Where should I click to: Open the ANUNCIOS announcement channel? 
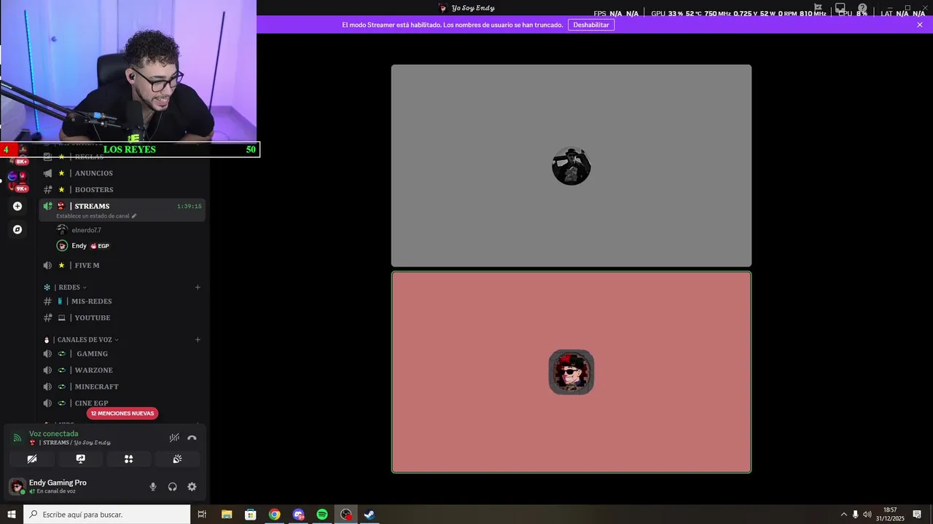pyautogui.click(x=122, y=173)
